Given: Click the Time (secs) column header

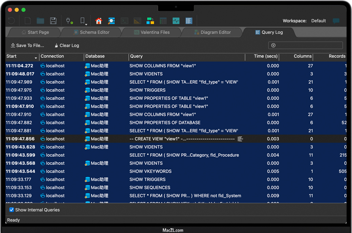Looking at the screenshot, I should [265, 56].
